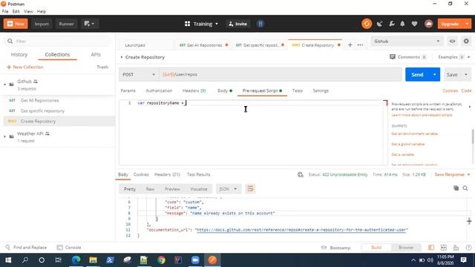This screenshot has height=267, width=475.
Task: Copy response body to clipboard
Action: [456, 188]
